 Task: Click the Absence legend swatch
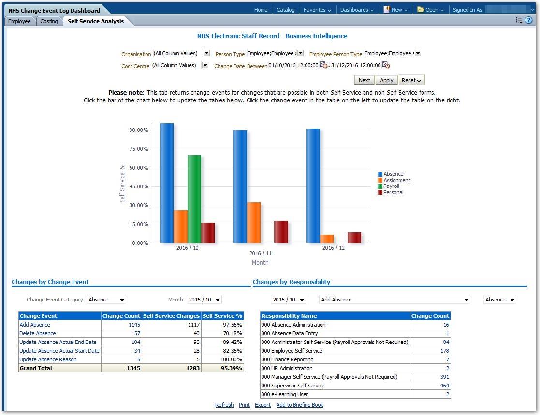point(380,174)
